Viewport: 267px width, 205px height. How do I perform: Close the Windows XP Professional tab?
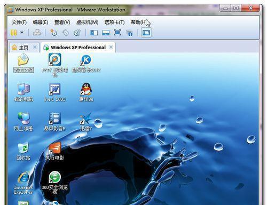pyautogui.click(x=111, y=47)
